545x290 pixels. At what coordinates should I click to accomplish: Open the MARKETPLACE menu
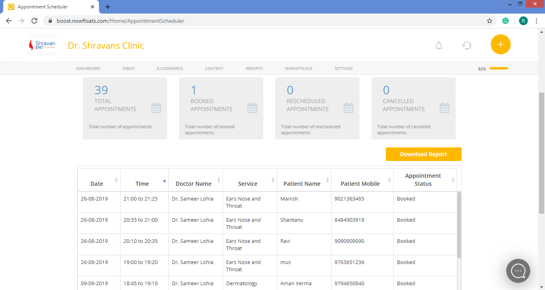click(299, 69)
